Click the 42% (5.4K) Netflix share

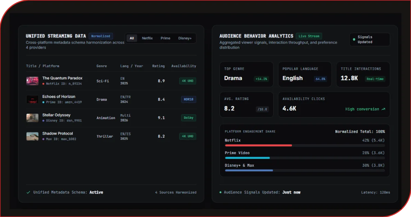373,140
